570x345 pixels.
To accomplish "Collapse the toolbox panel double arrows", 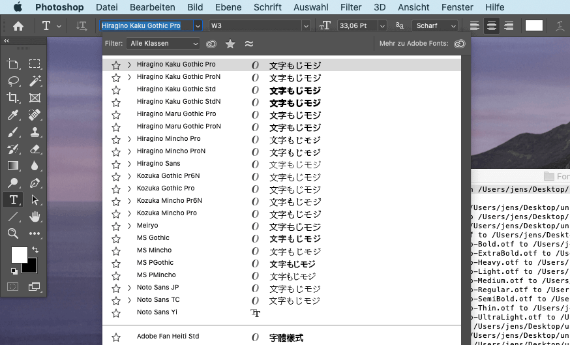I will (6, 41).
